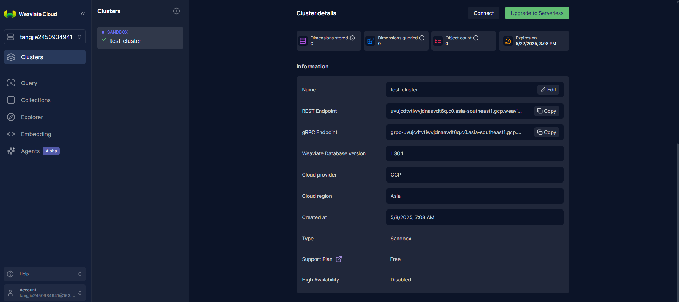The image size is (679, 302).
Task: Click the Connect button
Action: (x=484, y=13)
